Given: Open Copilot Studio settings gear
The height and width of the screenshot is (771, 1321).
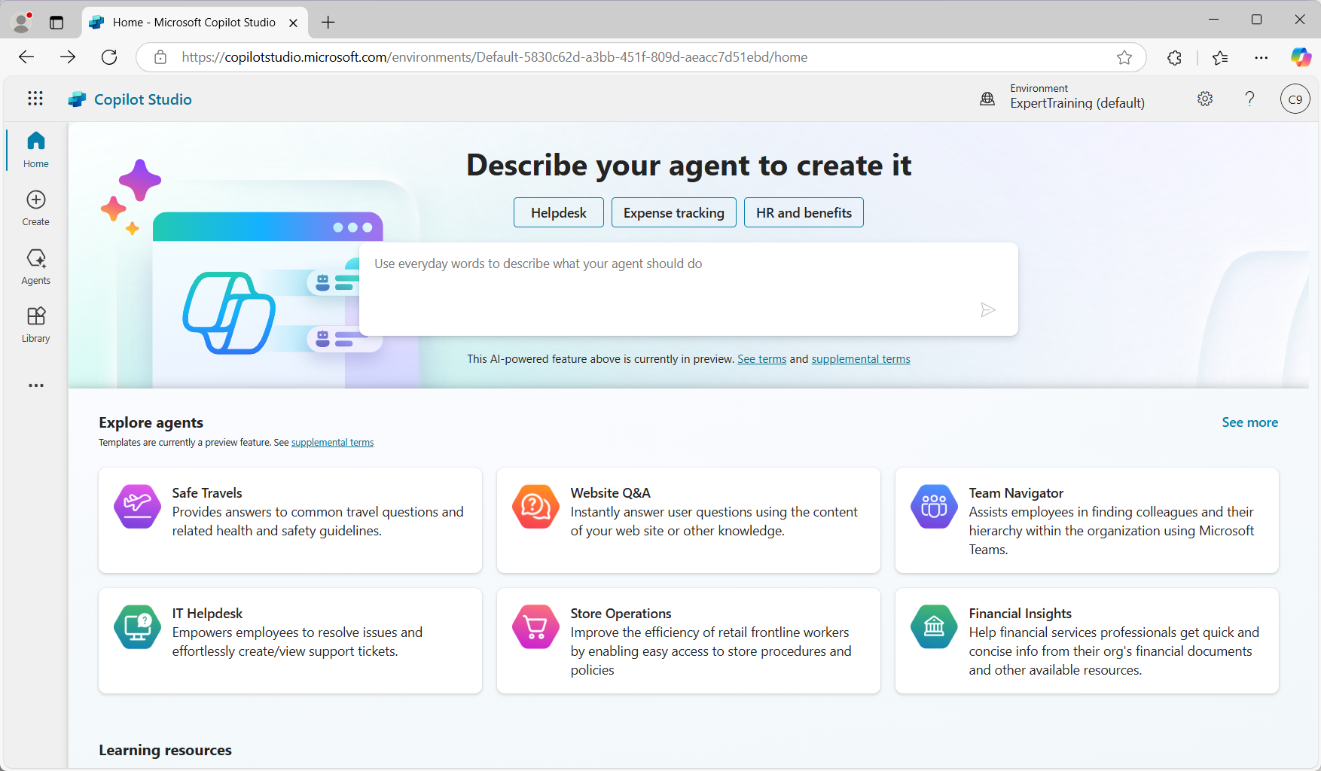Looking at the screenshot, I should [x=1204, y=99].
